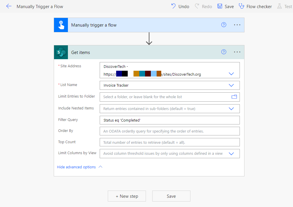This screenshot has width=293, height=207.
Task: Click the Manually trigger a flow card title
Action: [94, 25]
